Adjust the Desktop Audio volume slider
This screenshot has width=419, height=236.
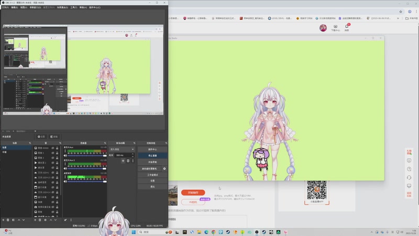(87, 181)
